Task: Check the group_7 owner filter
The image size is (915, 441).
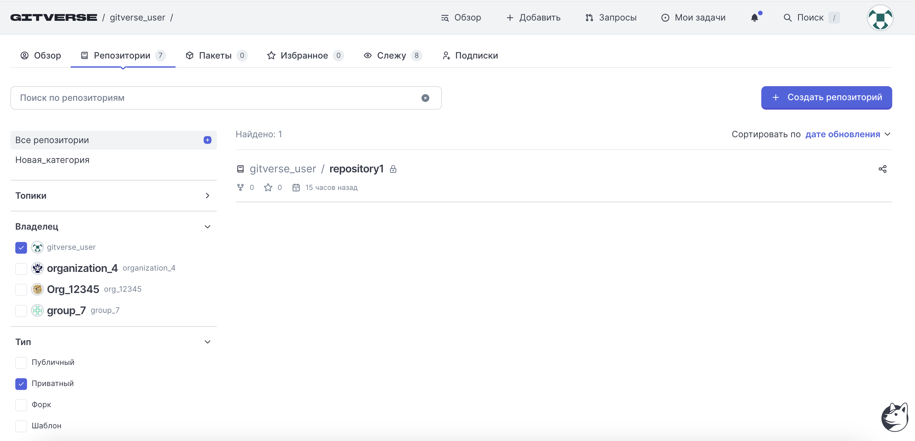Action: coord(21,311)
